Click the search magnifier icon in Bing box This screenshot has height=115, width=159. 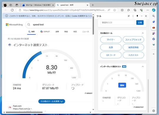point(29,25)
